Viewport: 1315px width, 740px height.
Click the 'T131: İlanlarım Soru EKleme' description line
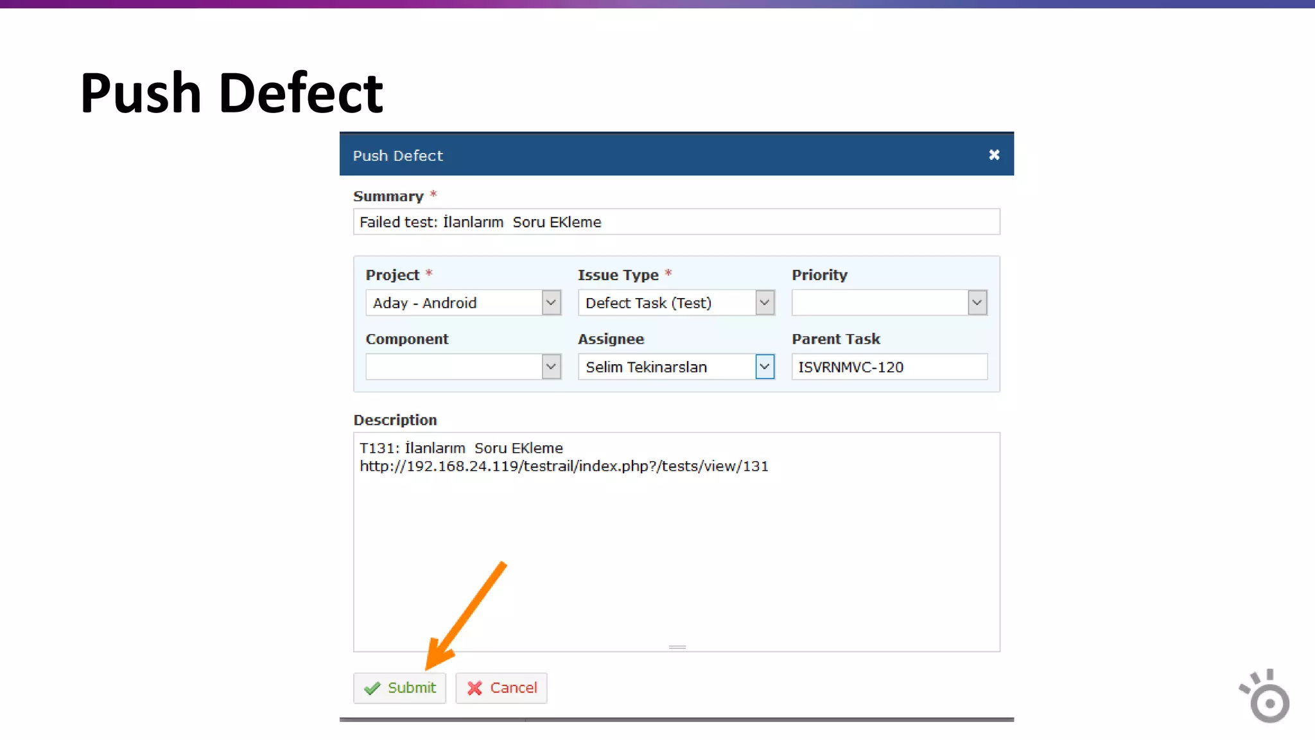461,448
